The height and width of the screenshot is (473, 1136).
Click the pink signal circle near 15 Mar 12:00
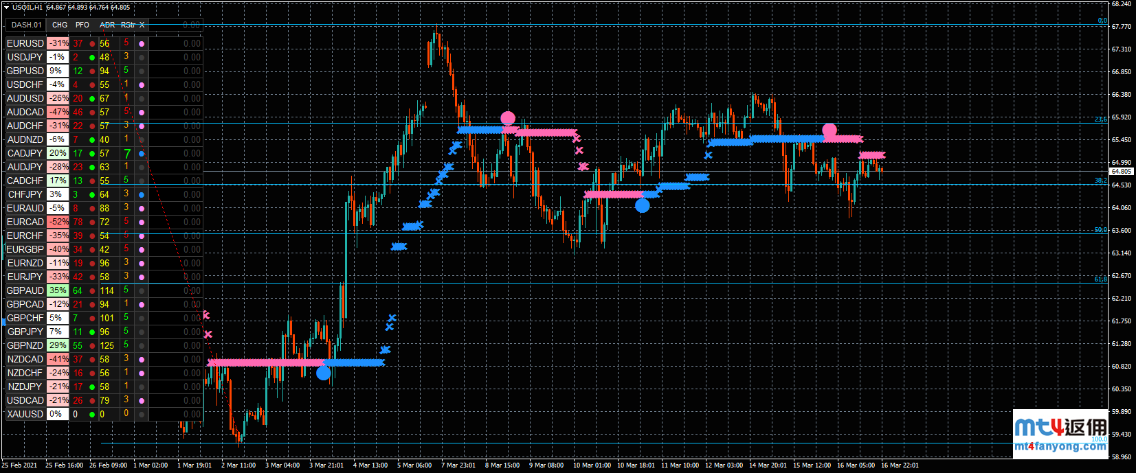click(x=829, y=130)
